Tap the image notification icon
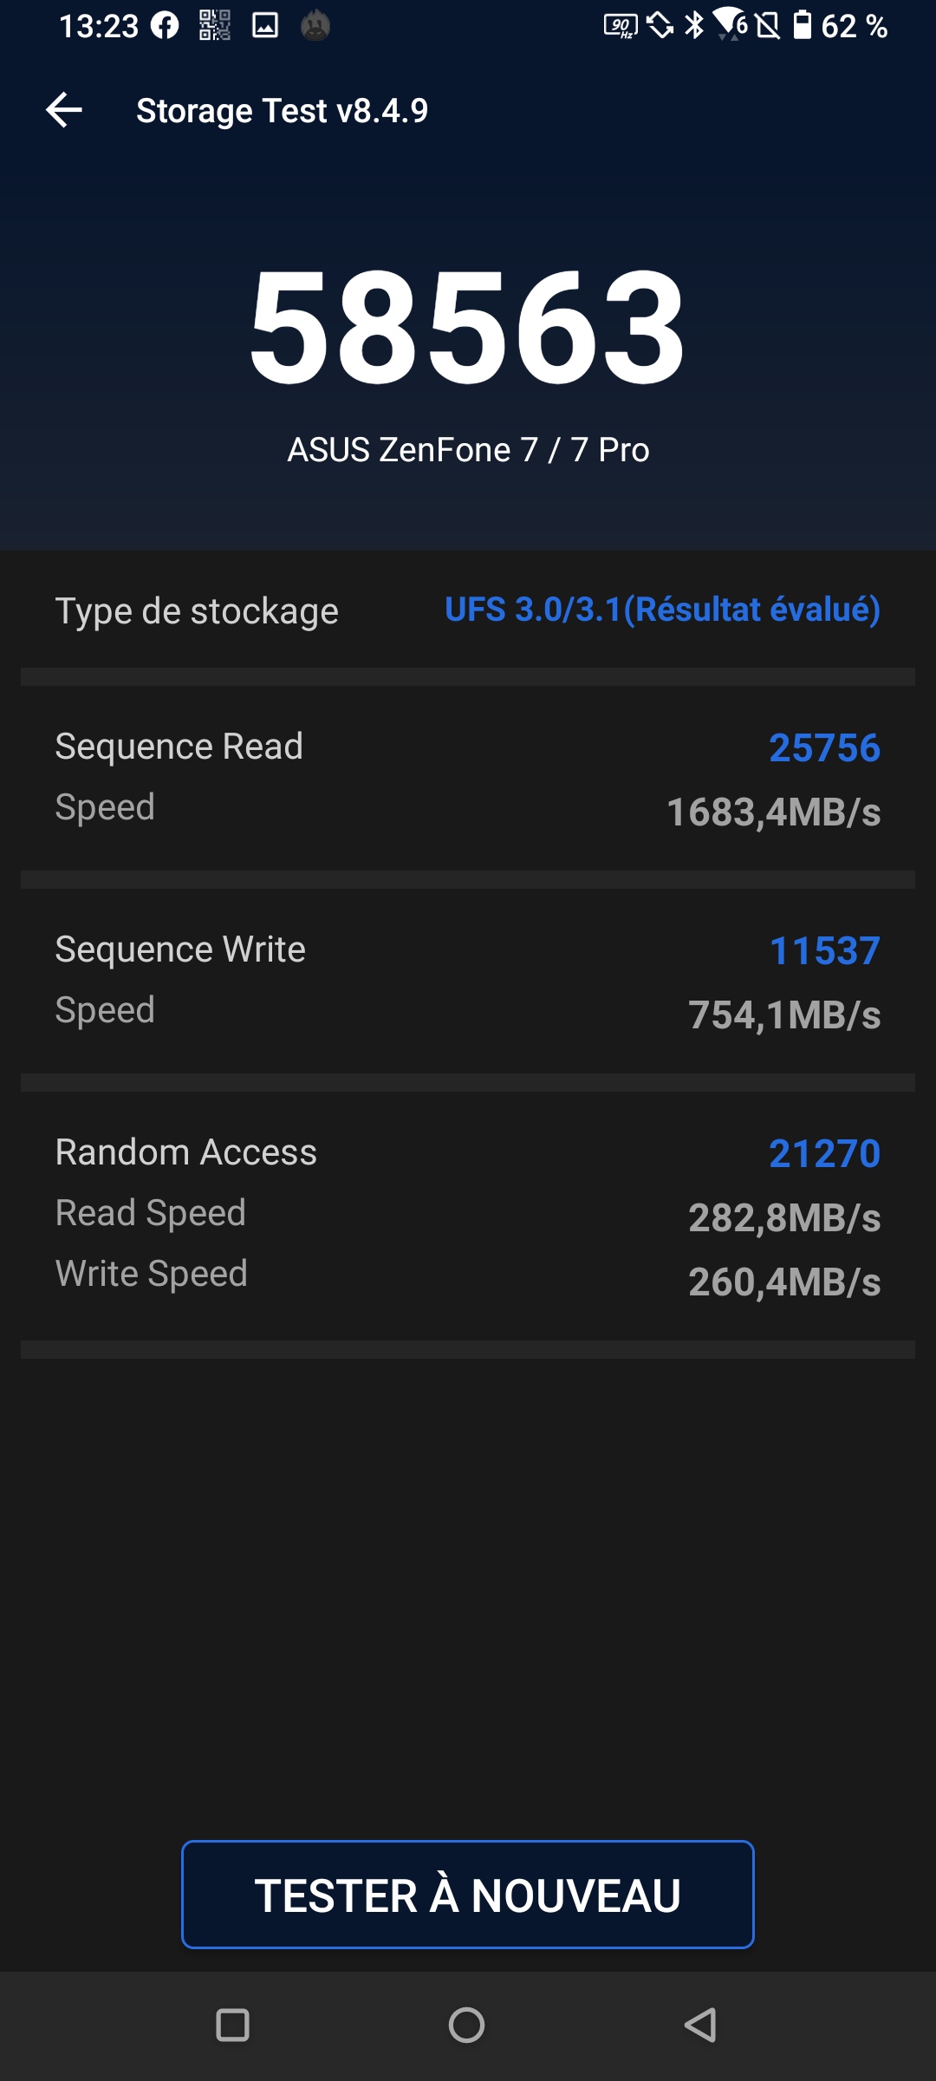Viewport: 936px width, 2081px height. click(265, 26)
